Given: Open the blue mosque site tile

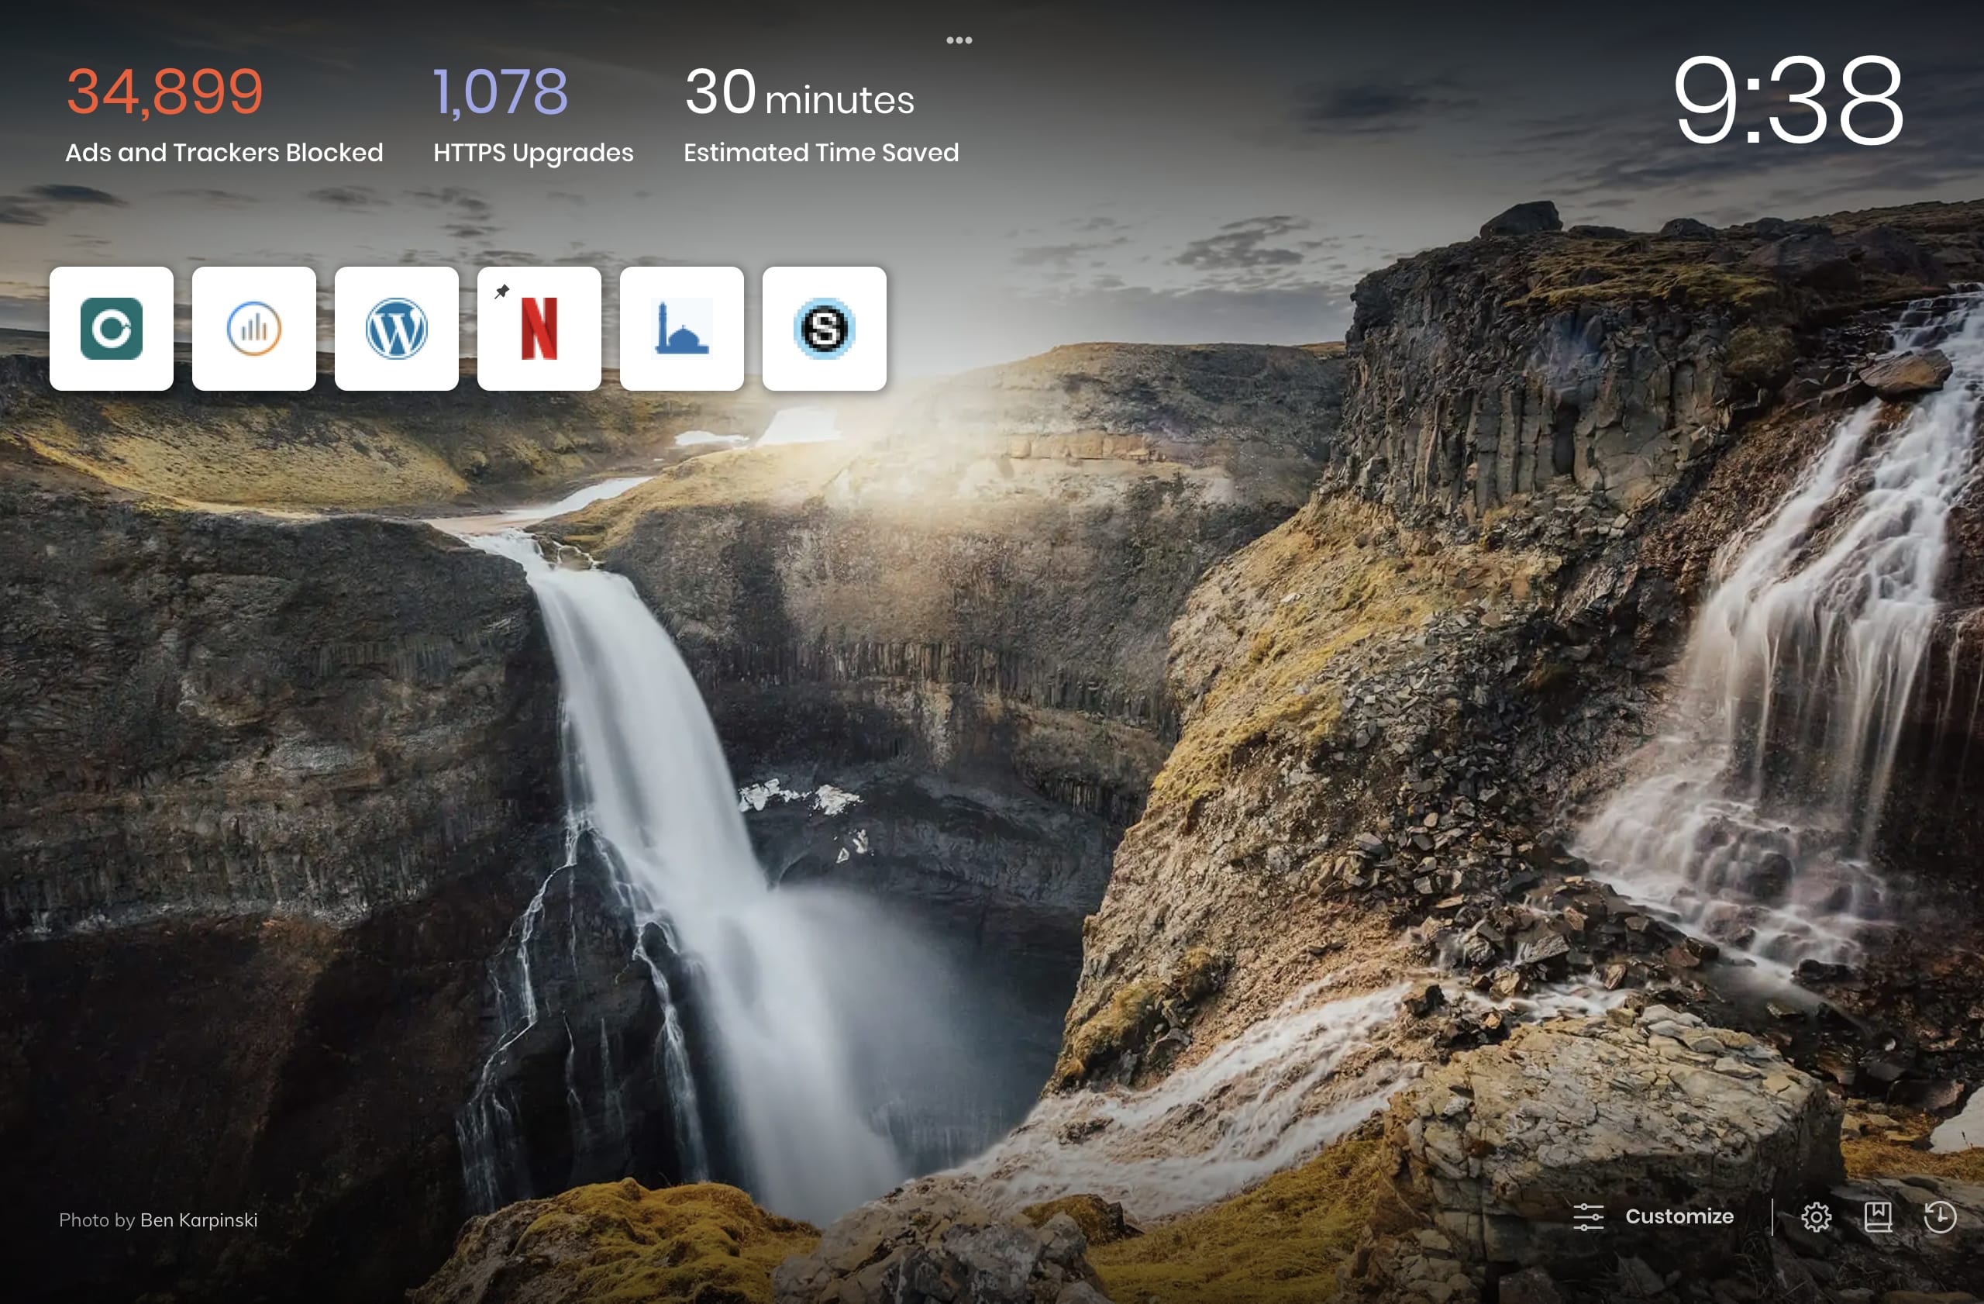Looking at the screenshot, I should [682, 329].
